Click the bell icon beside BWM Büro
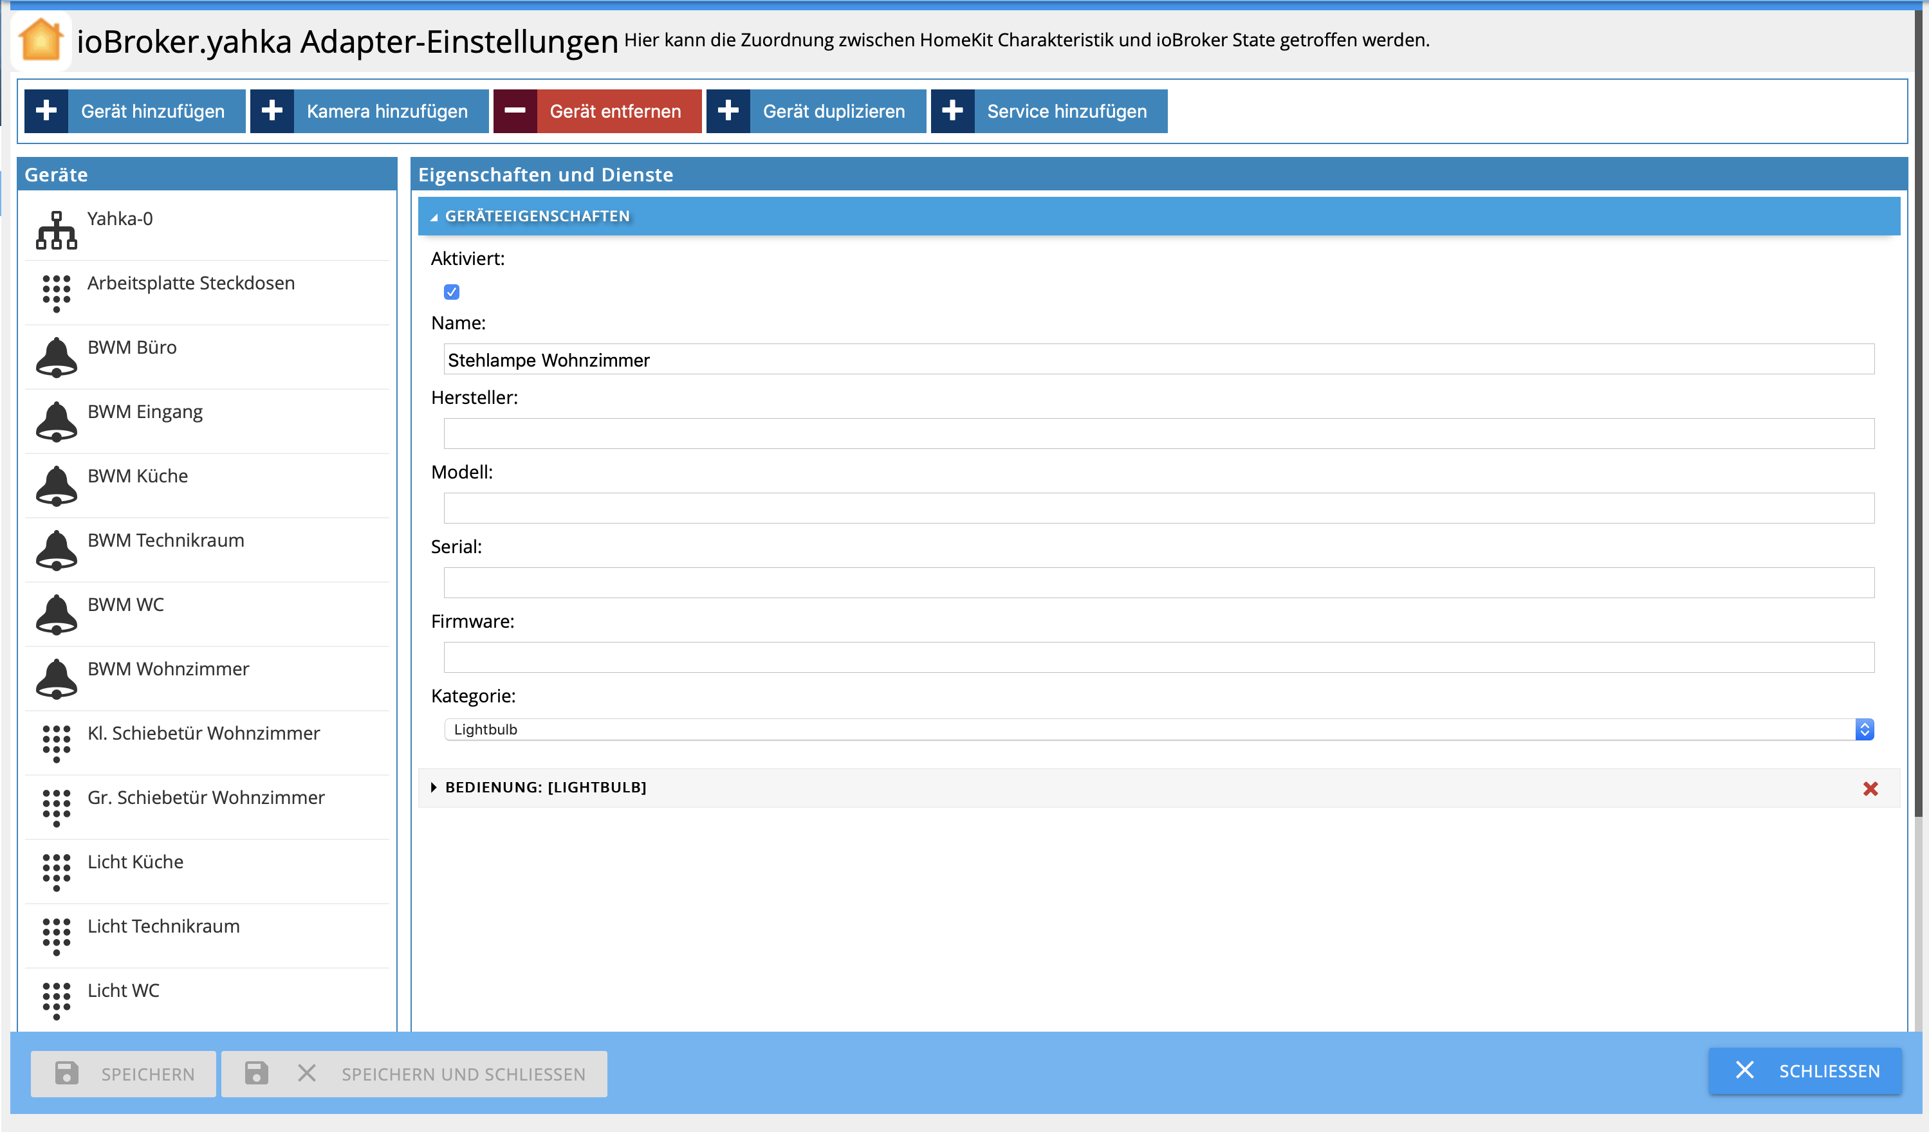This screenshot has height=1132, width=1929. click(56, 358)
